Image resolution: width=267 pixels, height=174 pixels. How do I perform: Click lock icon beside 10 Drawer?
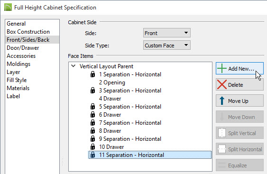click(x=92, y=147)
